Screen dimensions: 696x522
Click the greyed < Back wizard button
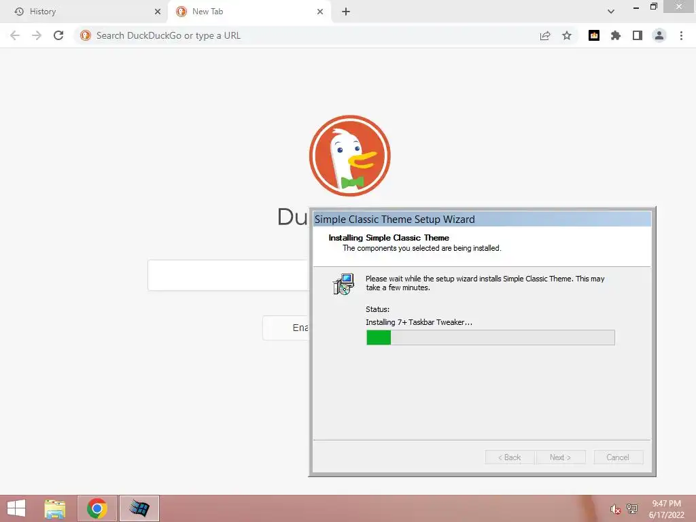click(x=510, y=457)
